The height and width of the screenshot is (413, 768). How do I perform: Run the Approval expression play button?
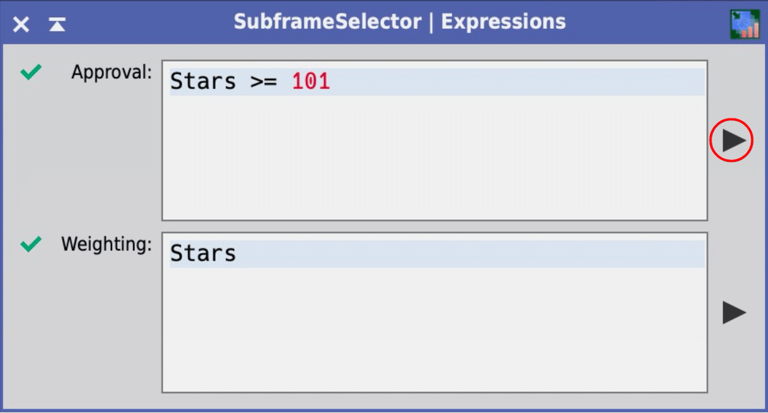coord(733,140)
